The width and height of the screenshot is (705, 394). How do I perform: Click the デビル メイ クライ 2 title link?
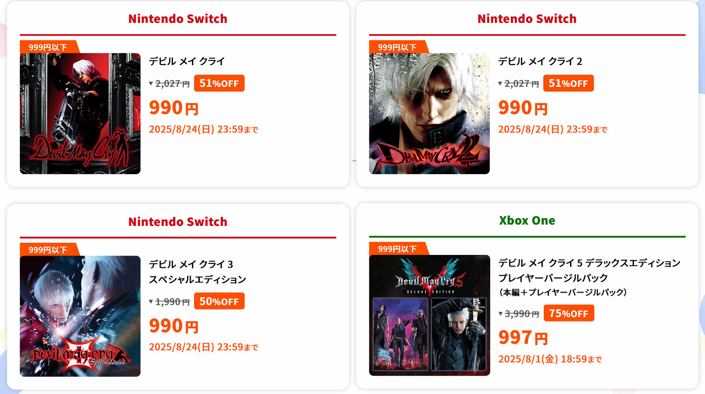(540, 62)
